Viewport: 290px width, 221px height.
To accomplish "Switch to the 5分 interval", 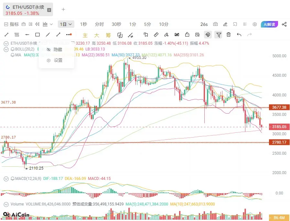I will 147,24.
